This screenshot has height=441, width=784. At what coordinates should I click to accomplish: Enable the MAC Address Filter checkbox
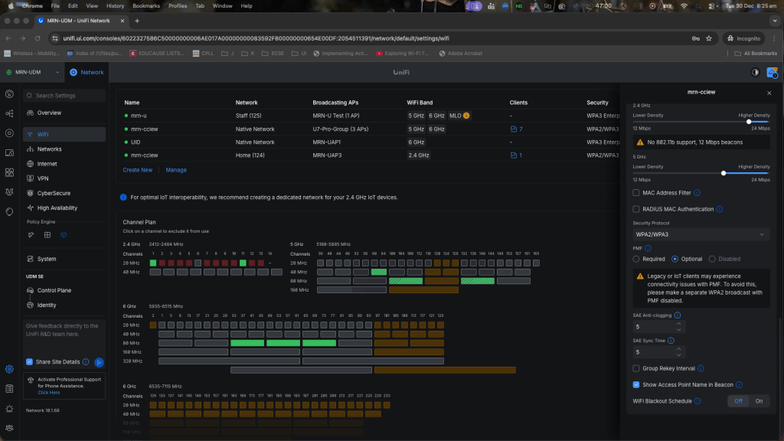coord(636,193)
